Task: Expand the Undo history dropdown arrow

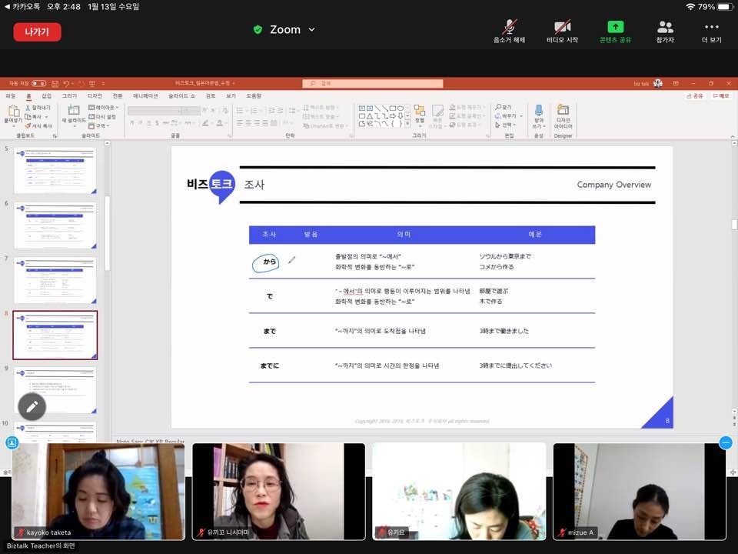Action: point(72,84)
